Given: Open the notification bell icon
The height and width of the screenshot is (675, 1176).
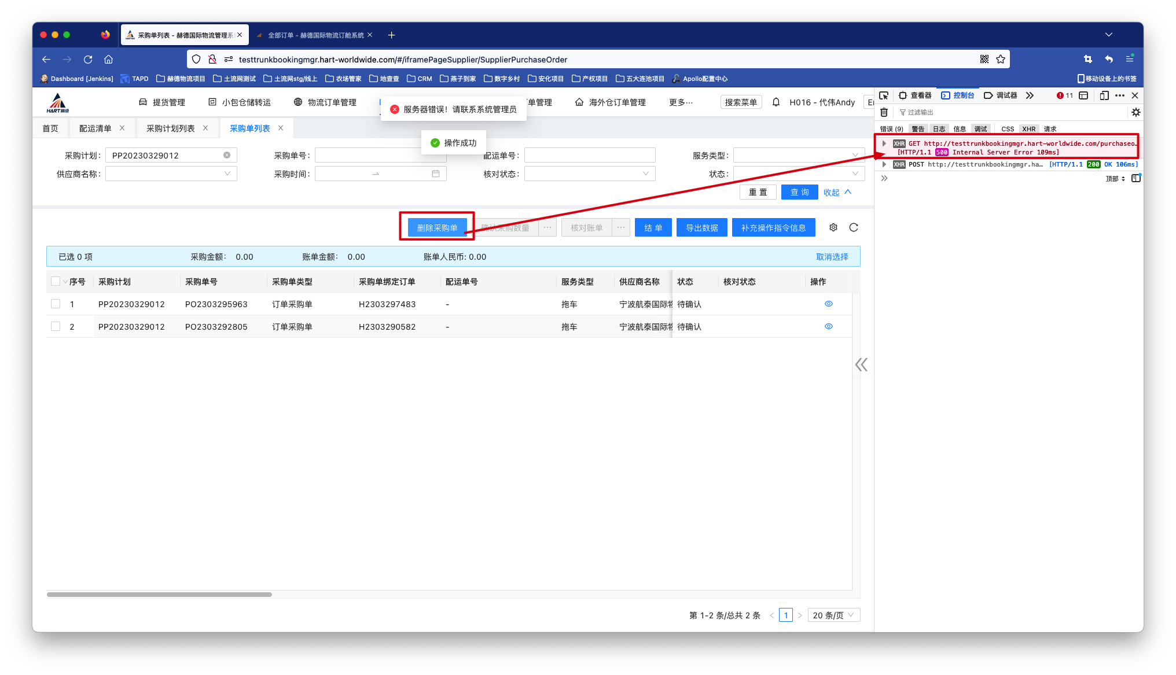Looking at the screenshot, I should coord(776,102).
